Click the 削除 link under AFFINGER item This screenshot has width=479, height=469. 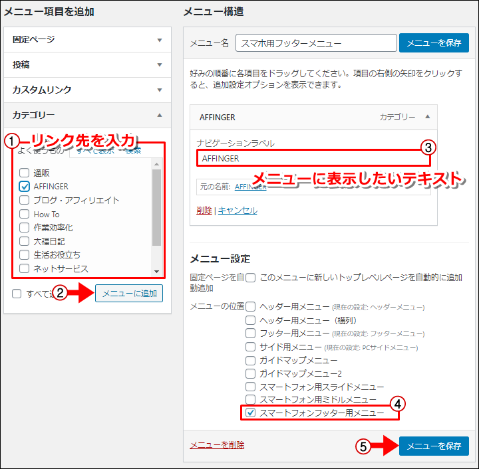coord(204,211)
